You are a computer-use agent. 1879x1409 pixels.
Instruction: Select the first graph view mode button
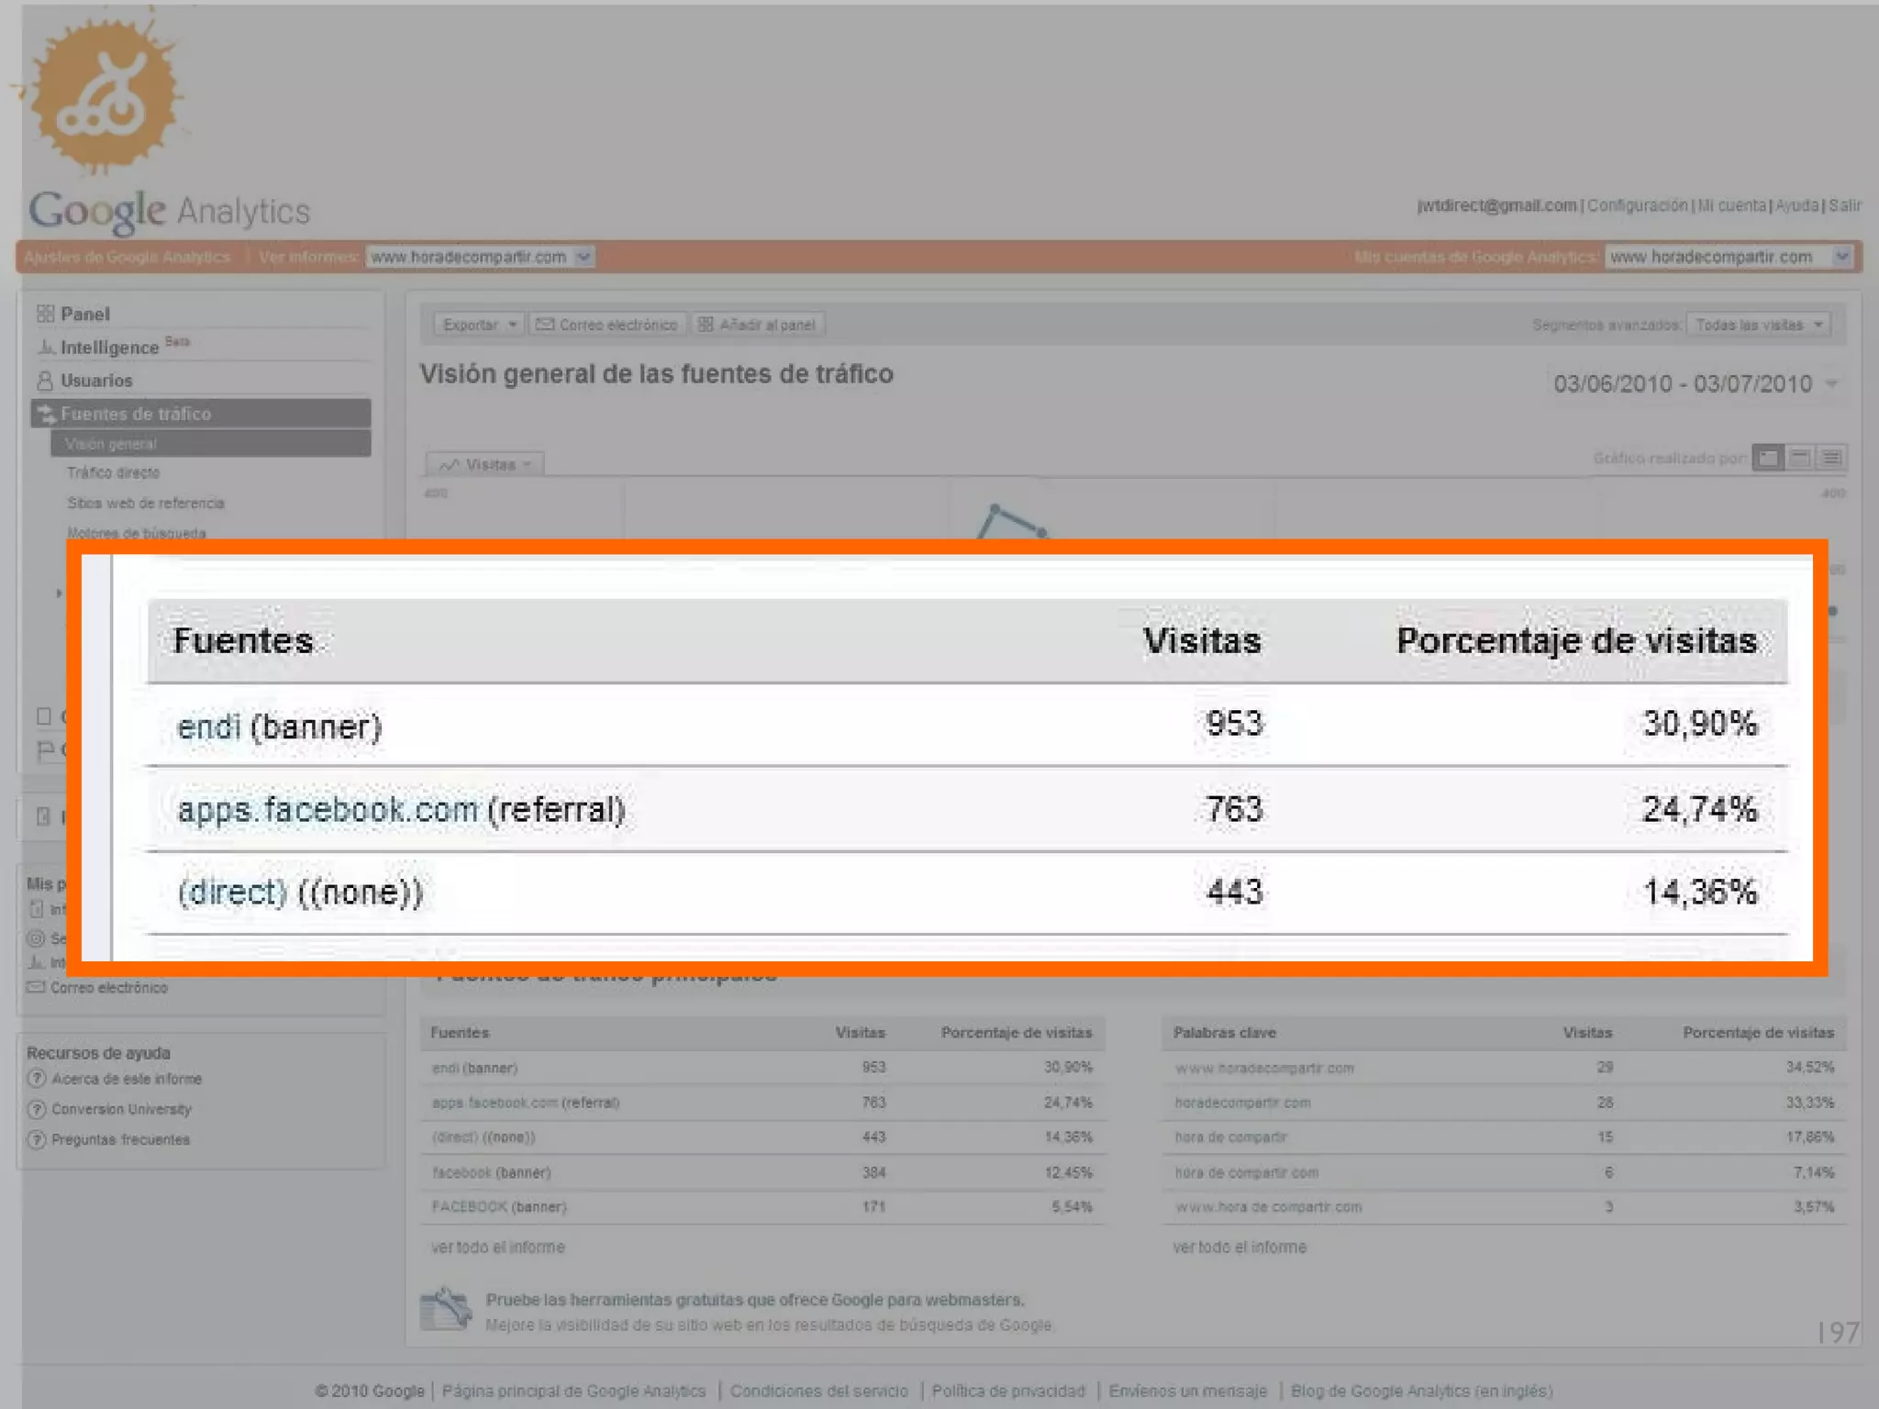click(x=1768, y=457)
